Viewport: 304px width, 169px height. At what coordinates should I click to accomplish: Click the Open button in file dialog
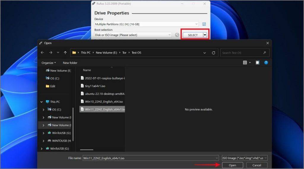232,165
